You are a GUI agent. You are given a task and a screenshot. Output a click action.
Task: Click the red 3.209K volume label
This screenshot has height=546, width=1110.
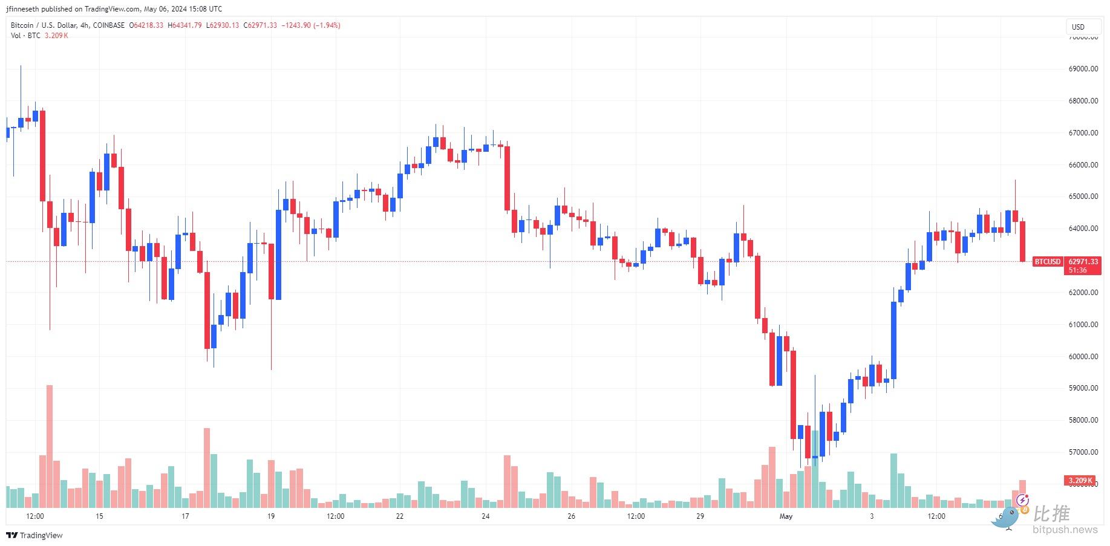click(1079, 480)
